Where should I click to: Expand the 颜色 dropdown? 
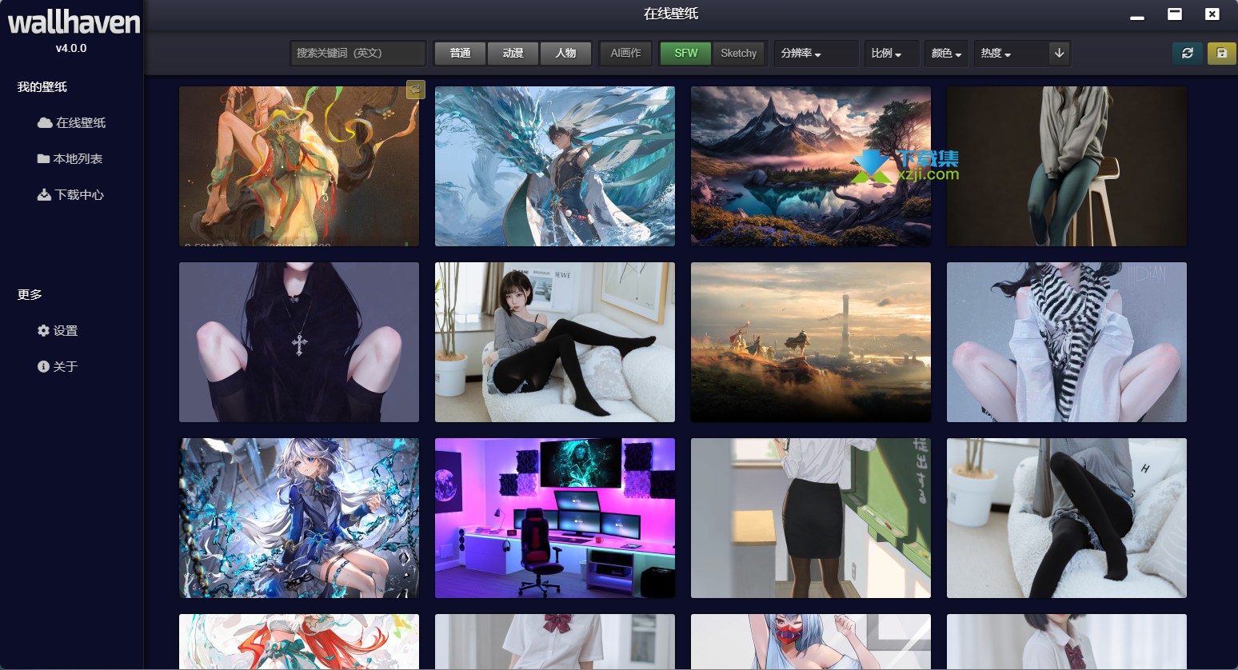[x=946, y=53]
